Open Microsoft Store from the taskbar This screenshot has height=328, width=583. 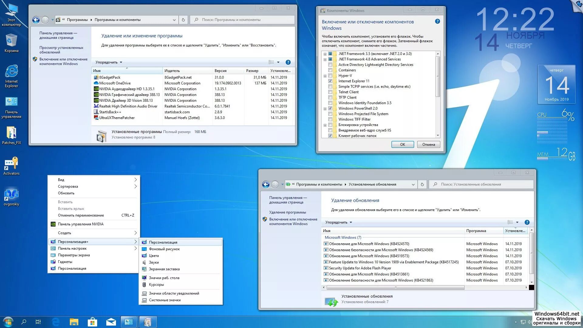(x=92, y=322)
